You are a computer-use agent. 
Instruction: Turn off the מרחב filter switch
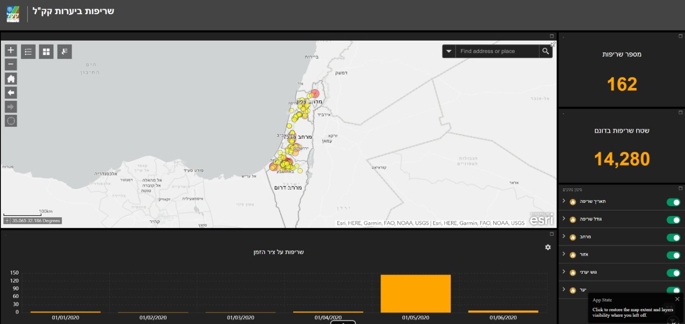click(x=673, y=237)
